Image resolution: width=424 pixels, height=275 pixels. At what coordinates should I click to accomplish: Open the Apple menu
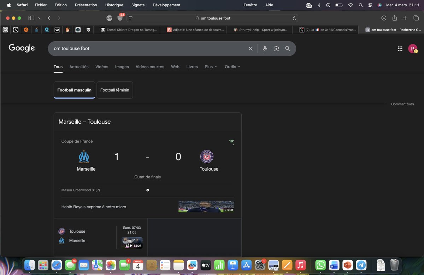(9, 5)
